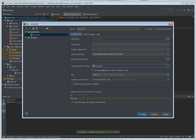This screenshot has height=140, width=196.
Task: Enable capturing form snapshots checkbox
Action: [x=72, y=84]
